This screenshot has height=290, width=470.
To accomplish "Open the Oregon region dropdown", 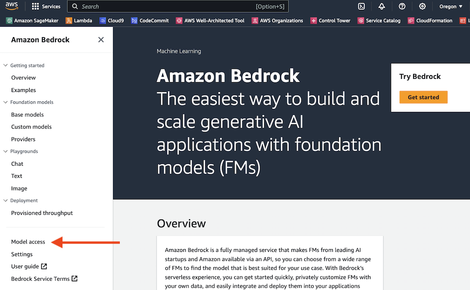I will point(451,7).
